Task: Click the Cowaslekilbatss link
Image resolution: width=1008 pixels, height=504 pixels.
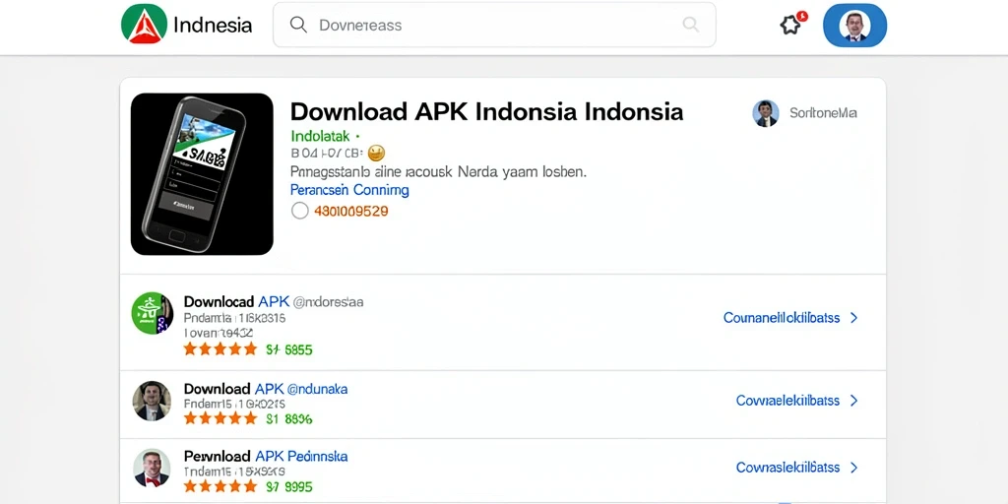Action: [x=787, y=468]
